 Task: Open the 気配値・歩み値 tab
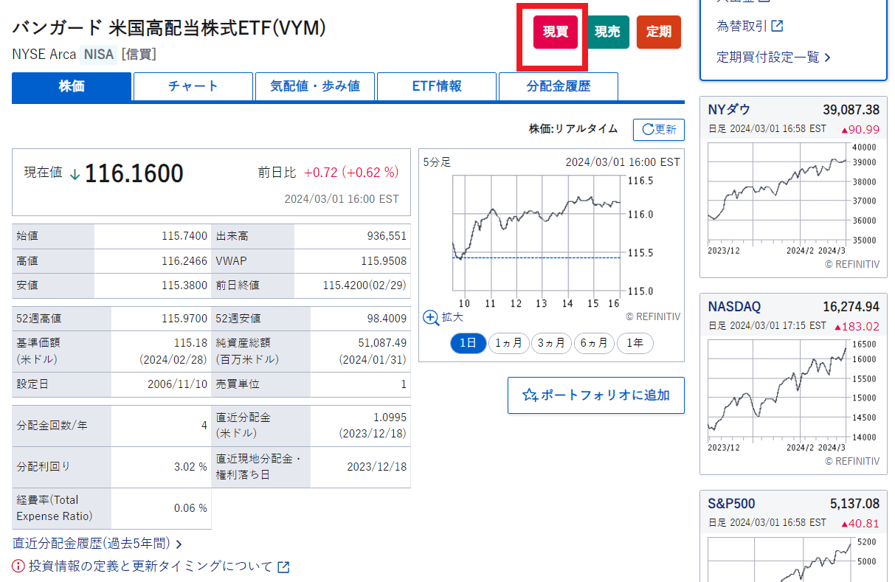[314, 86]
